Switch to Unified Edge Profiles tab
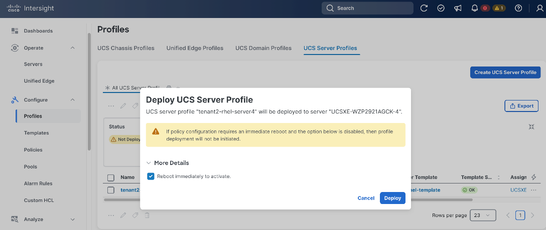Screen dimensions: 546x230 [x=195, y=48]
